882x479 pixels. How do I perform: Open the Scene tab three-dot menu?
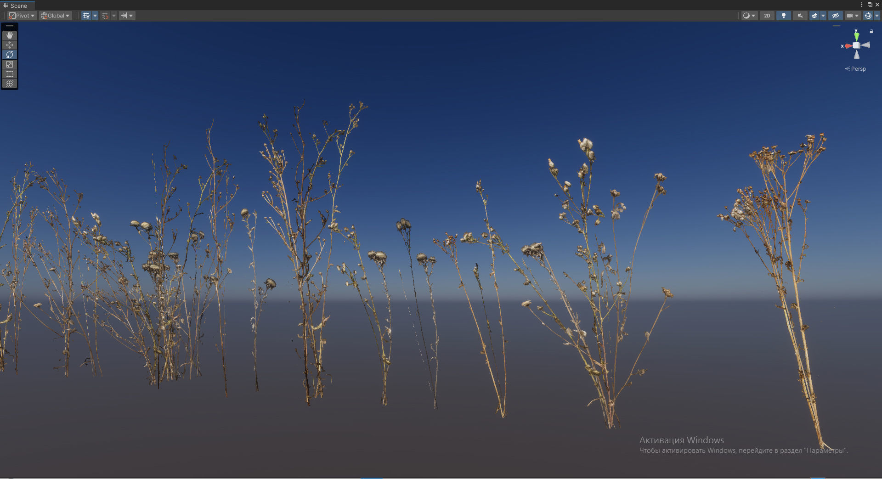(x=862, y=5)
